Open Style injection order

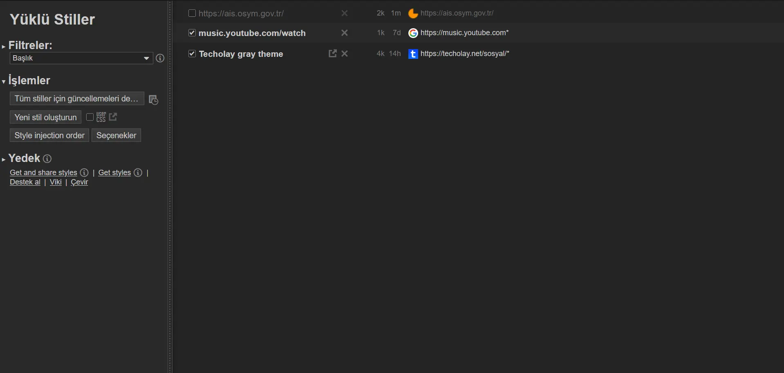tap(49, 135)
